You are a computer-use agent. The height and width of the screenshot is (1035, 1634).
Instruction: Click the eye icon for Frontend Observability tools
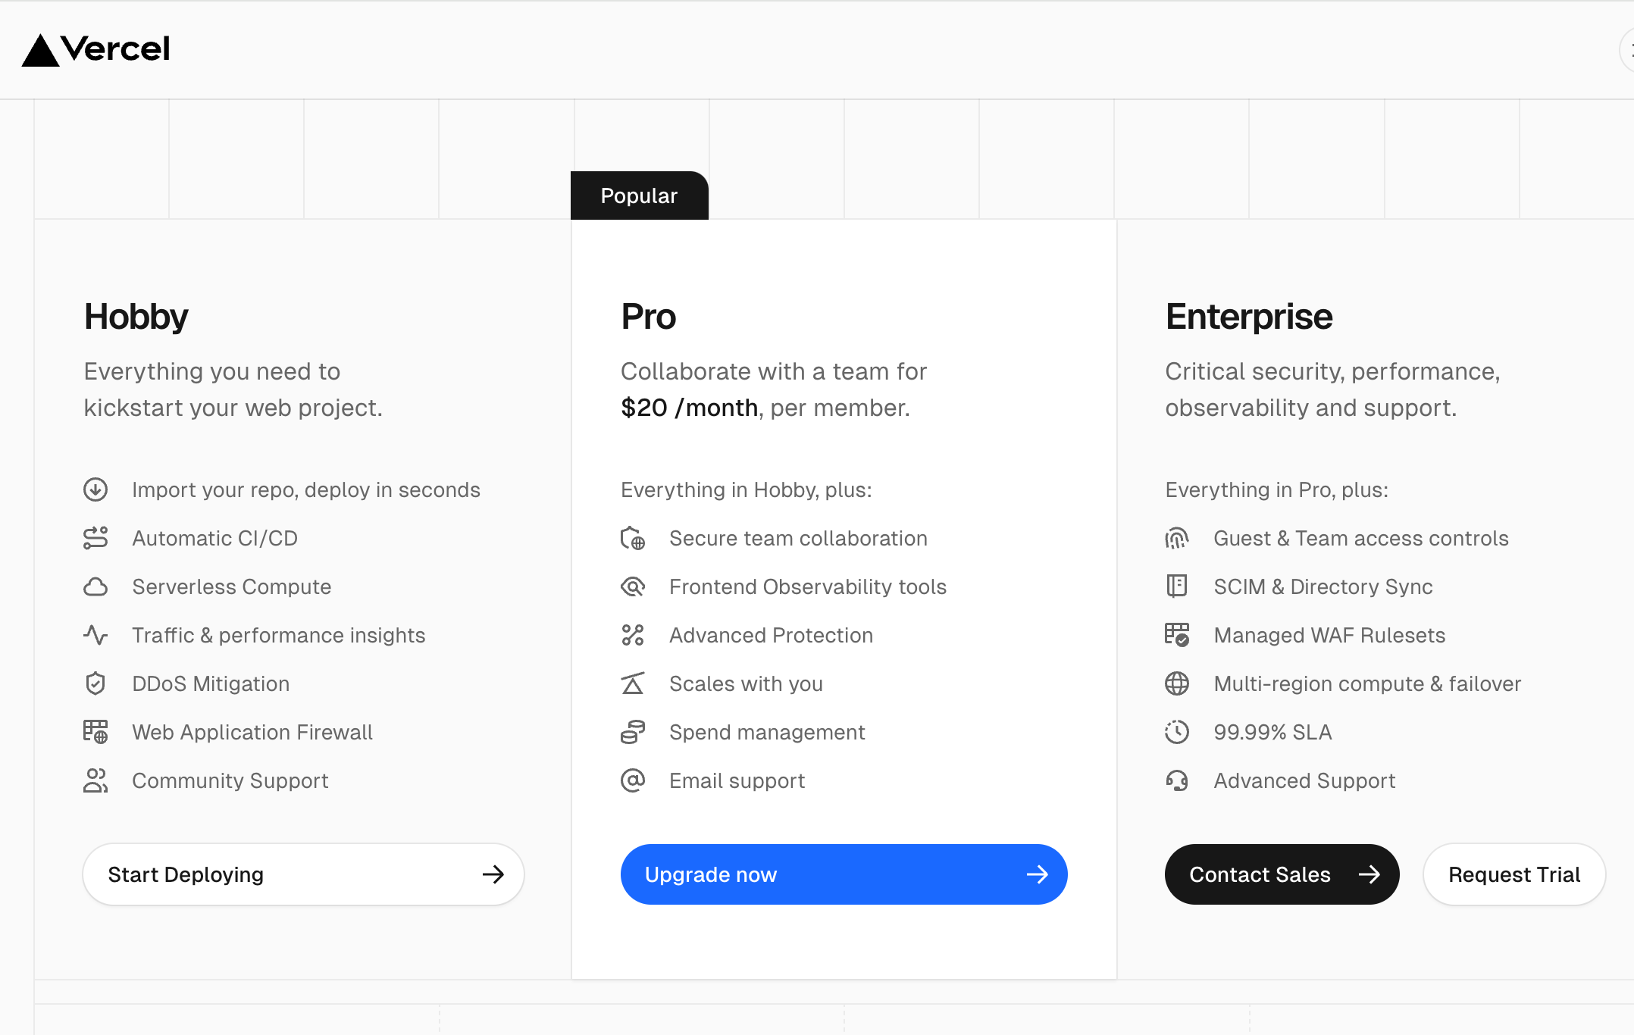tap(633, 586)
